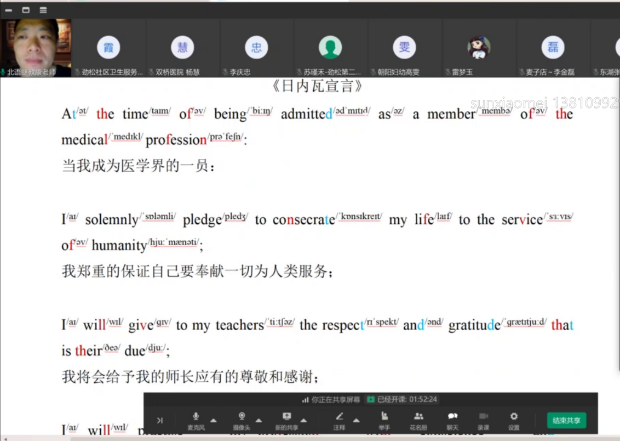Screen dimensions: 620x441
Task: Switch to the list view icon at top-left
Action: [43, 10]
